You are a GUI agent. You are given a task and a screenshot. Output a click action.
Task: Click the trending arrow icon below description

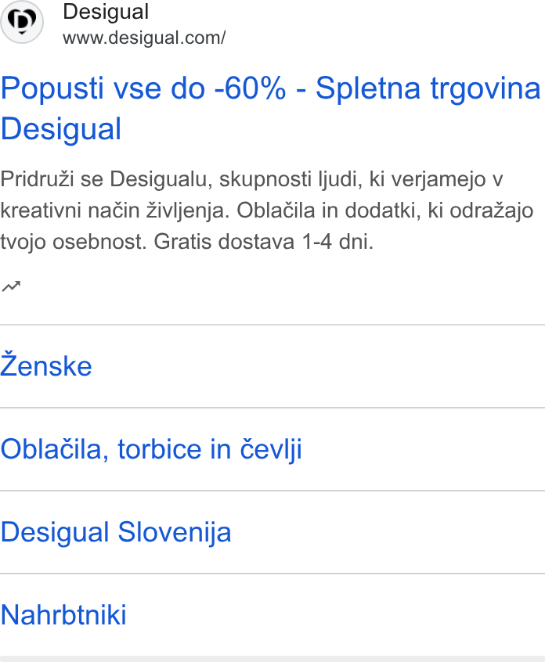pos(11,286)
